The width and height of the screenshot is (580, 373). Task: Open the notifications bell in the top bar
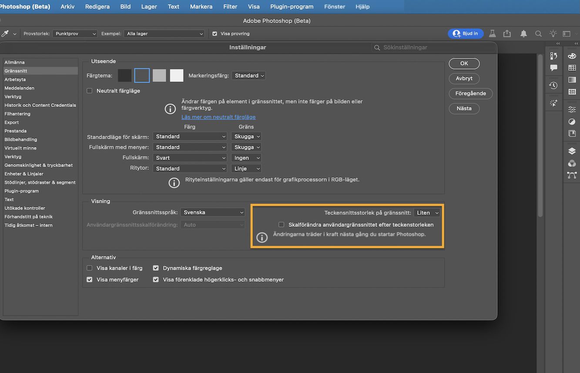pyautogui.click(x=523, y=33)
